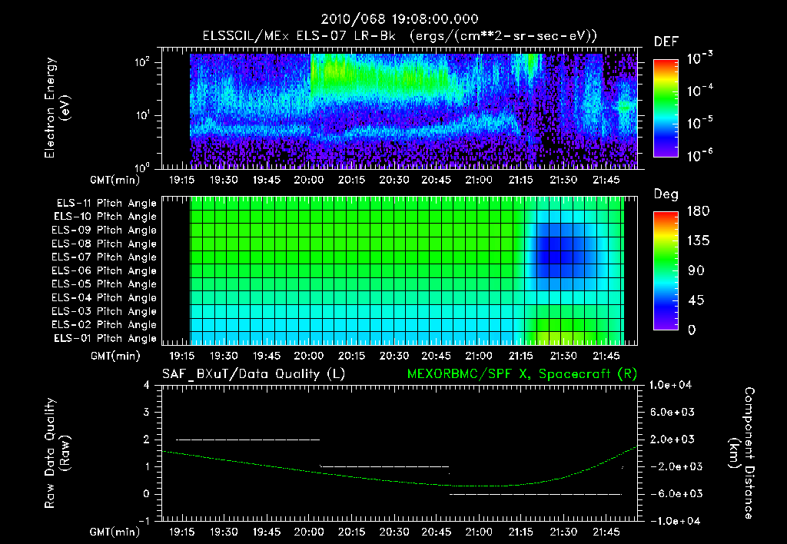Click the timestamp title 2010/068 19:08:00.000
This screenshot has width=787, height=544.
[399, 19]
